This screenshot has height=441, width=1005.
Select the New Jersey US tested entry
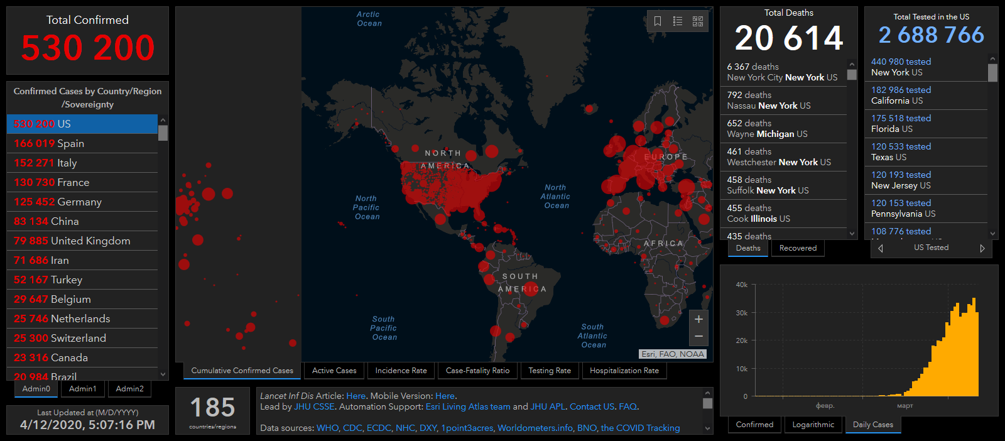[x=926, y=180]
